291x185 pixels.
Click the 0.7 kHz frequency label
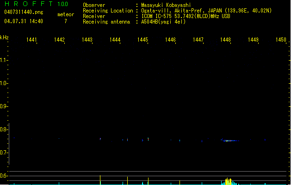4,153
